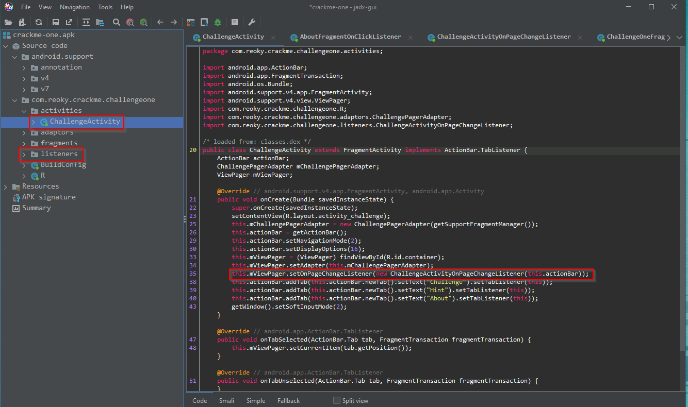Image resolution: width=688 pixels, height=407 pixels.
Task: Expand the listeners package arrow
Action: [24, 154]
